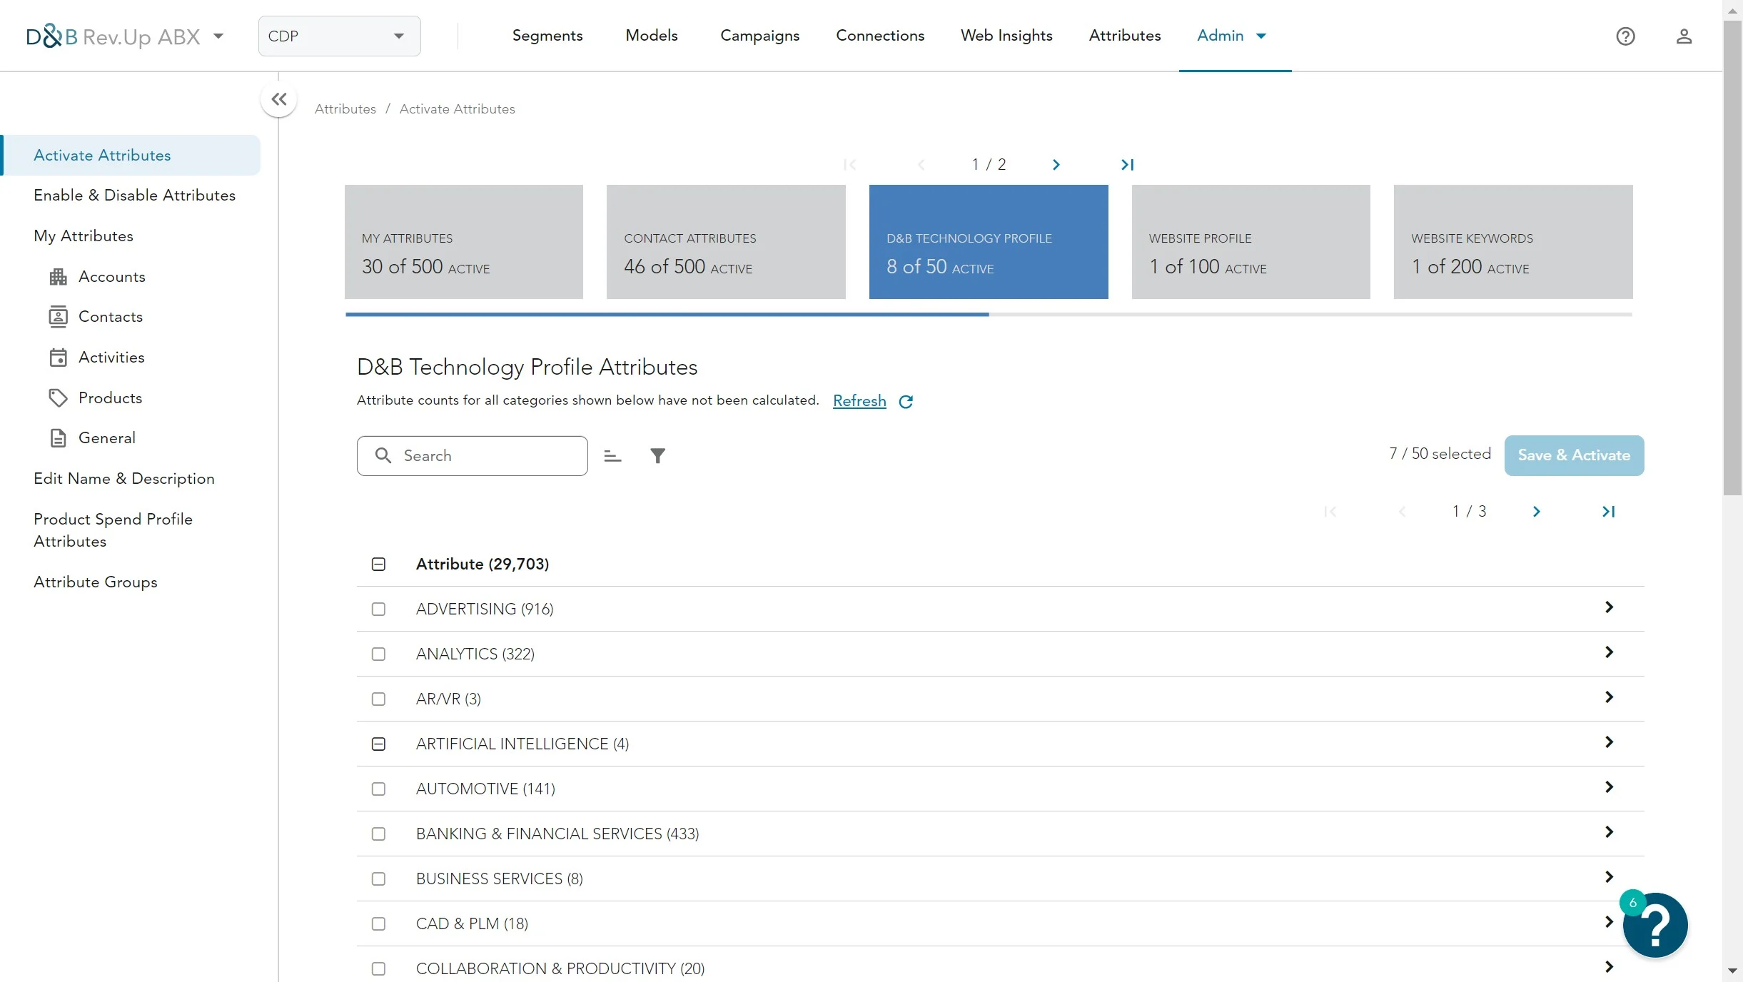
Task: Check BANKING & FINANCIAL SERVICES checkbox
Action: [x=378, y=834]
